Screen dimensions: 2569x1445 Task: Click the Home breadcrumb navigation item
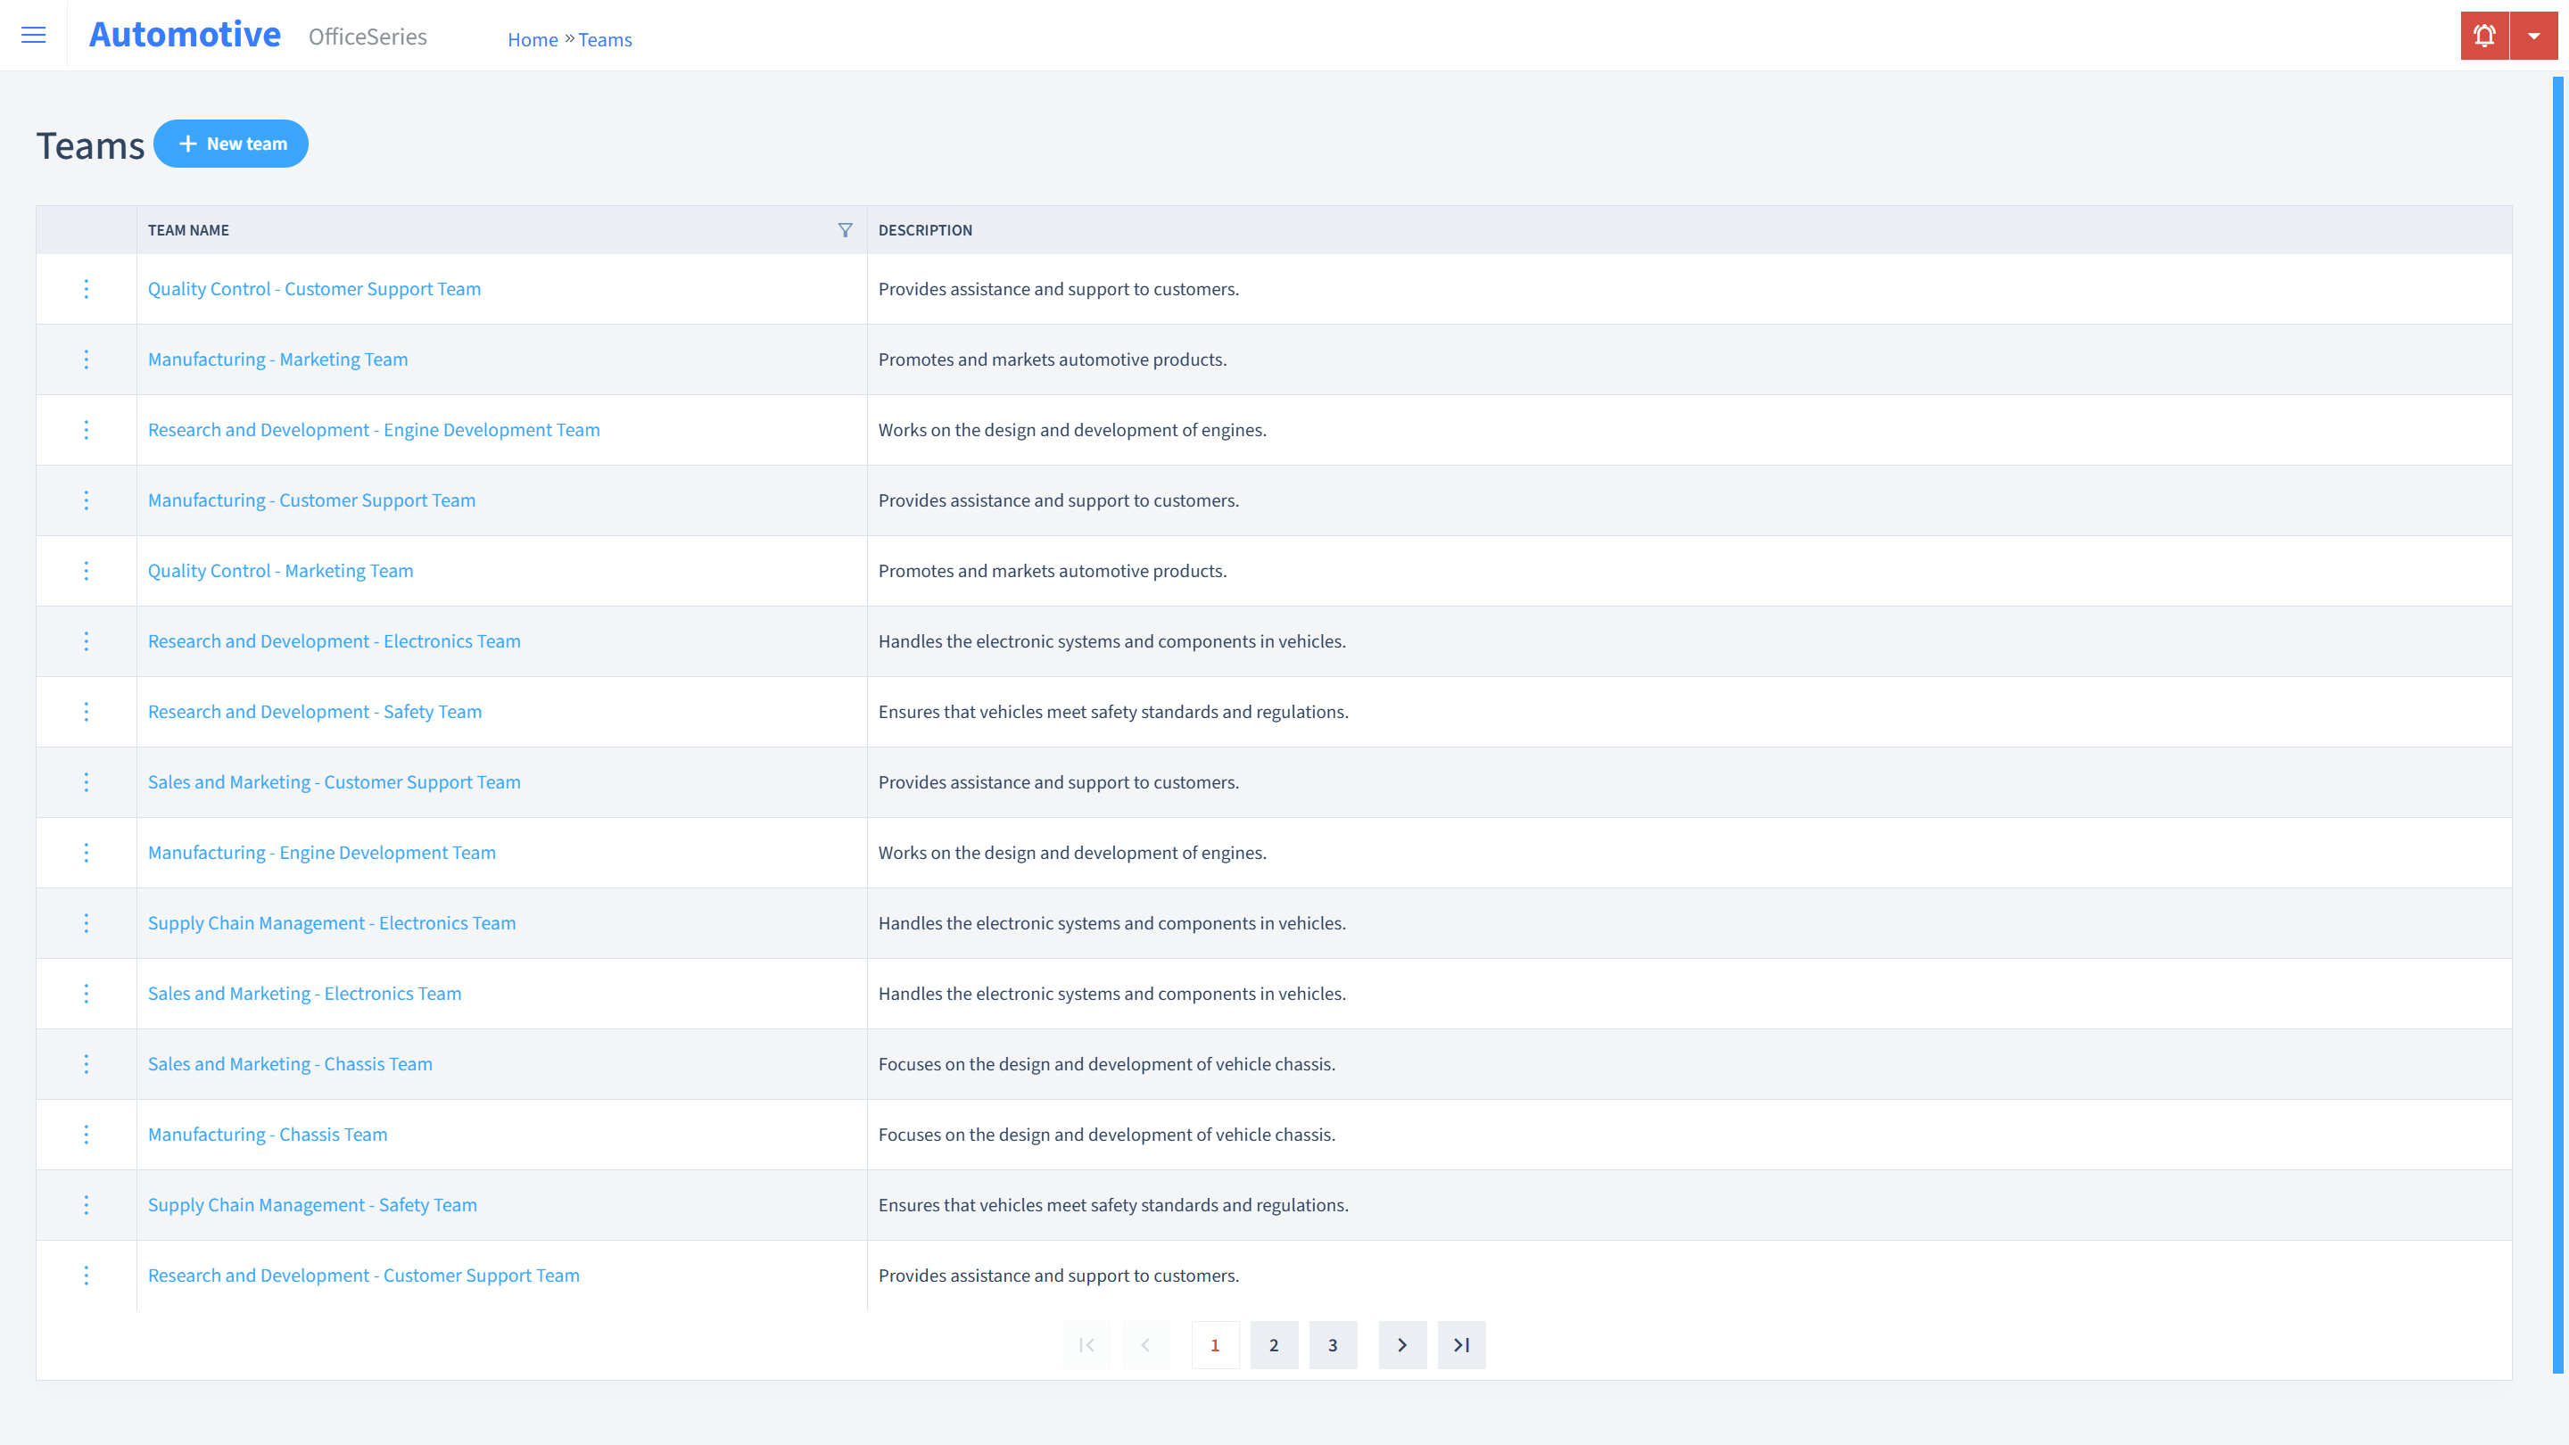(531, 39)
